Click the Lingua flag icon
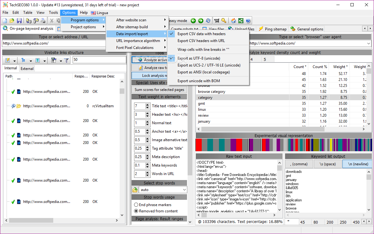374x234 pixels. pyautogui.click(x=93, y=13)
